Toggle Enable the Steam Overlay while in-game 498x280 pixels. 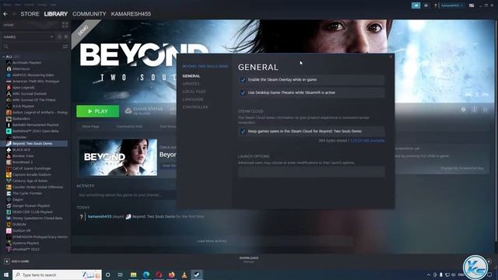click(x=243, y=79)
